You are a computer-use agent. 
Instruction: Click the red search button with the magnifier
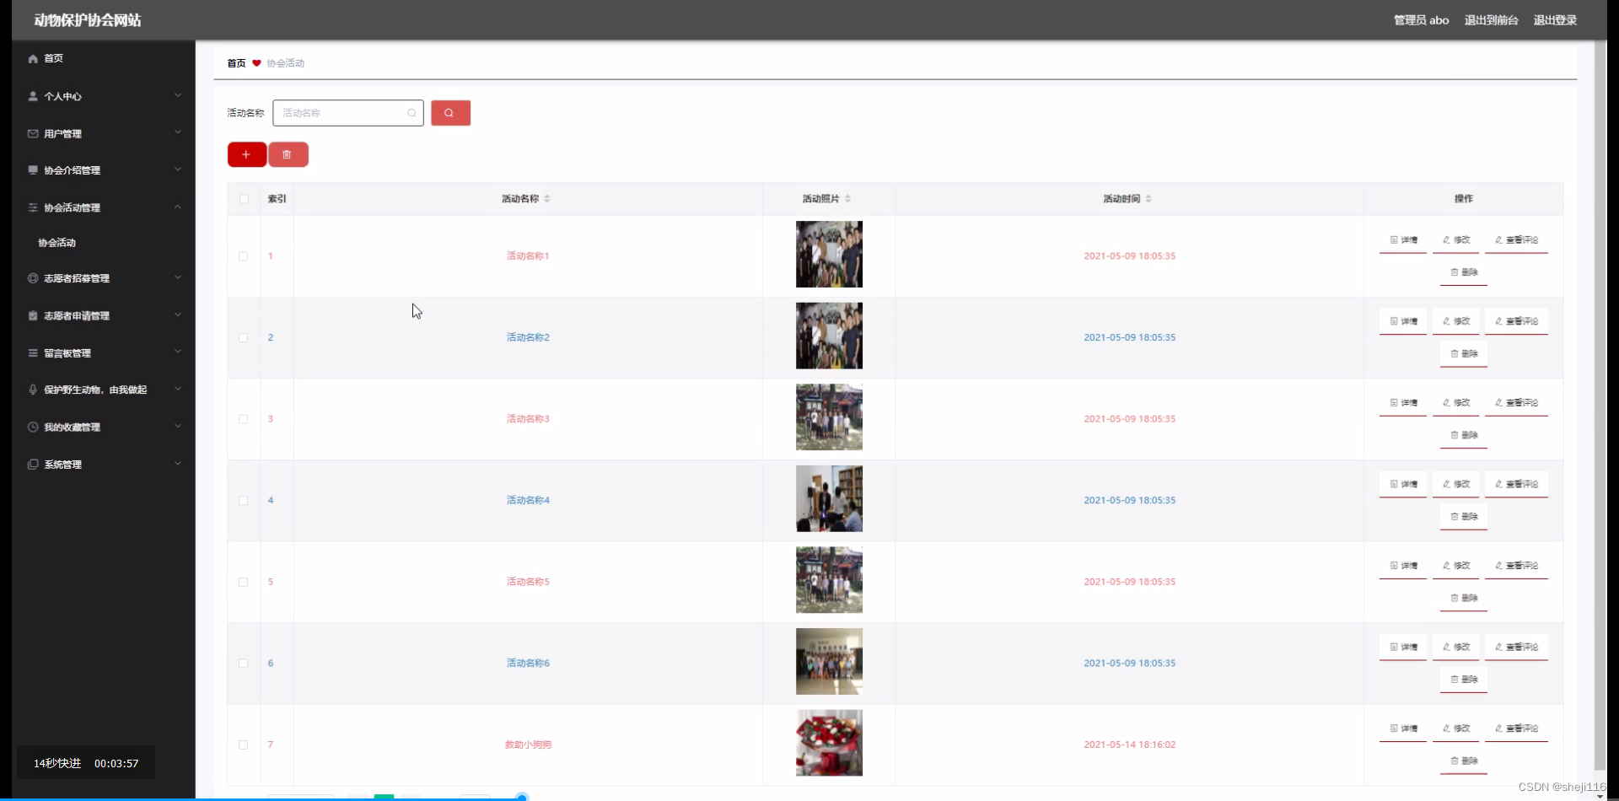pos(450,113)
